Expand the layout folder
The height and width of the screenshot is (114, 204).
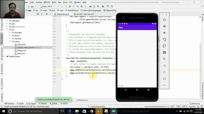[10, 35]
